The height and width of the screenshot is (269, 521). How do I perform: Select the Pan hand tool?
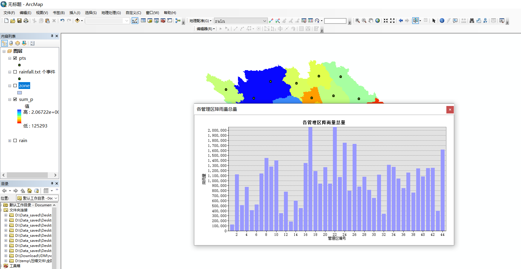[x=371, y=21]
